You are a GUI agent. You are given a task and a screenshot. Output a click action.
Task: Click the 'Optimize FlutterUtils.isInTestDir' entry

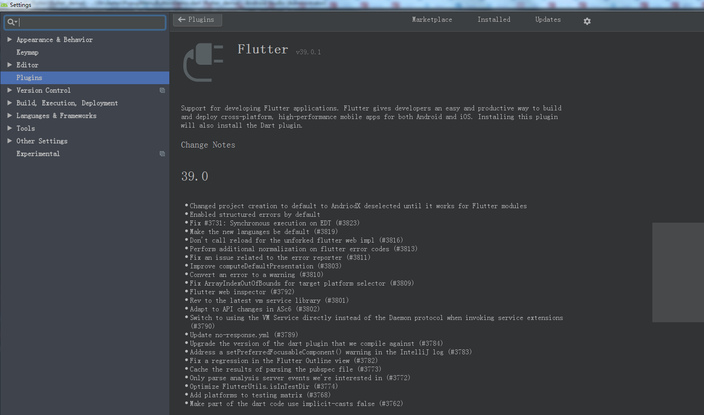[x=263, y=386]
